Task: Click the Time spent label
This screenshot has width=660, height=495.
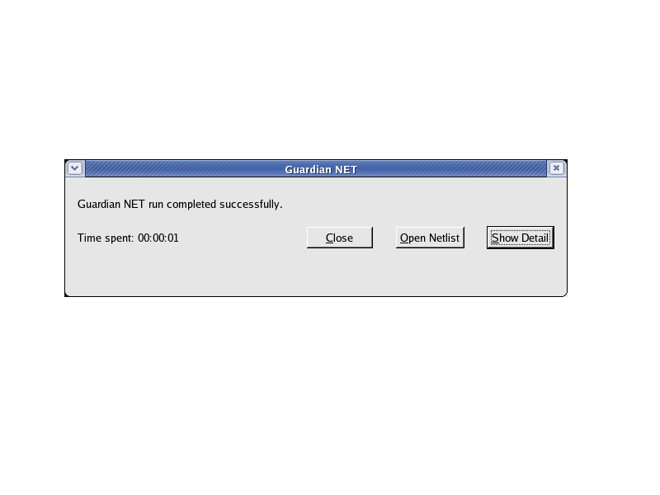Action: pyautogui.click(x=106, y=238)
